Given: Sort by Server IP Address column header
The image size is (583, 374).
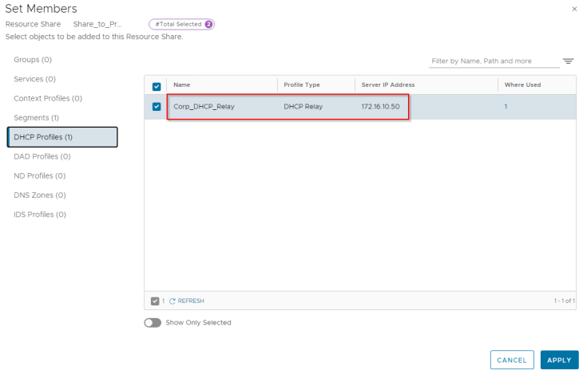Looking at the screenshot, I should point(388,85).
